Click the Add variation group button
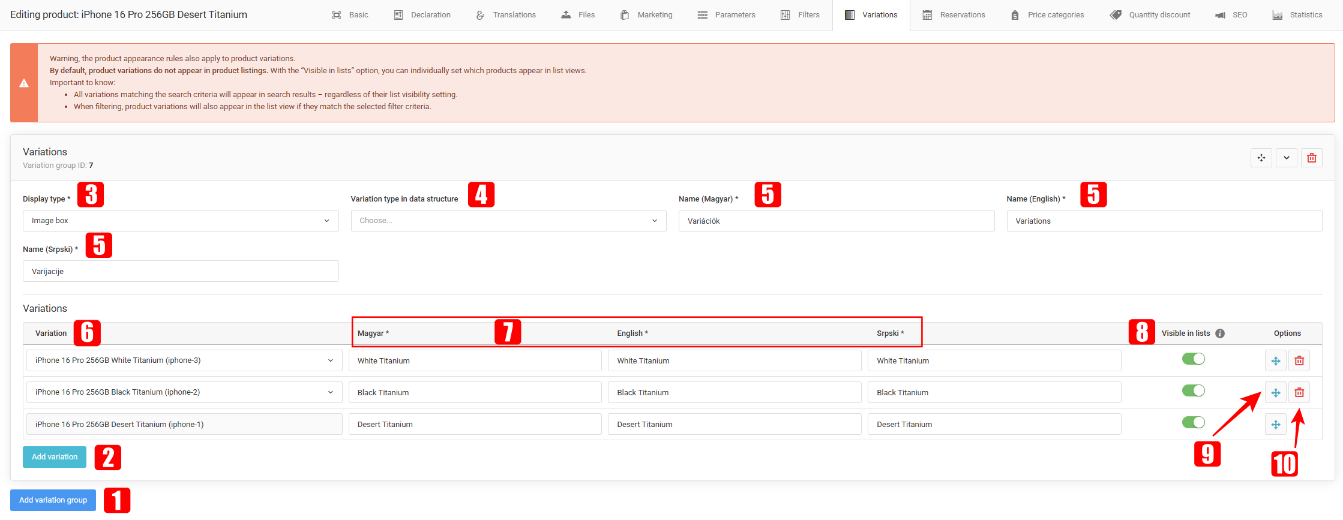The height and width of the screenshot is (520, 1343). pyautogui.click(x=53, y=500)
